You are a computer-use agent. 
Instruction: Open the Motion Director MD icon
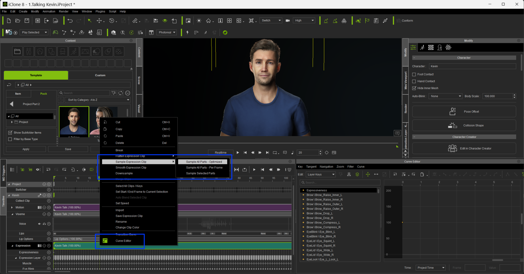(x=9, y=32)
